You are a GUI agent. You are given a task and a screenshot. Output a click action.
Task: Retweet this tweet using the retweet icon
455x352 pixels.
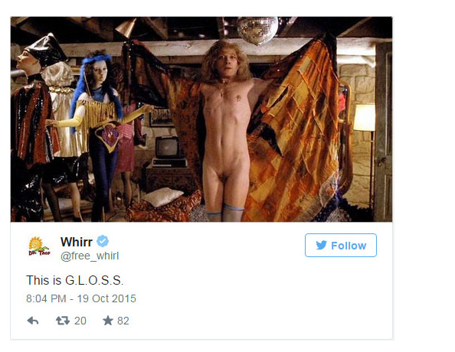click(x=63, y=321)
